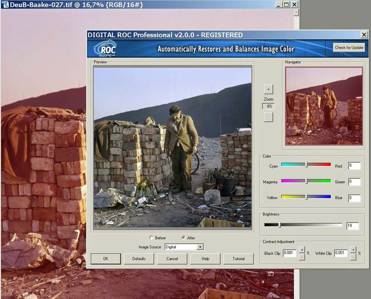Viewport: 371px width, 299px height.
Task: Click the zoom in plus button
Action: coord(269,89)
